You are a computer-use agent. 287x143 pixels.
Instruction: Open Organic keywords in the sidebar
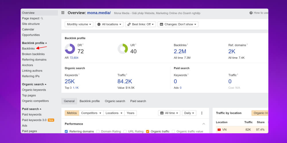(x=34, y=90)
